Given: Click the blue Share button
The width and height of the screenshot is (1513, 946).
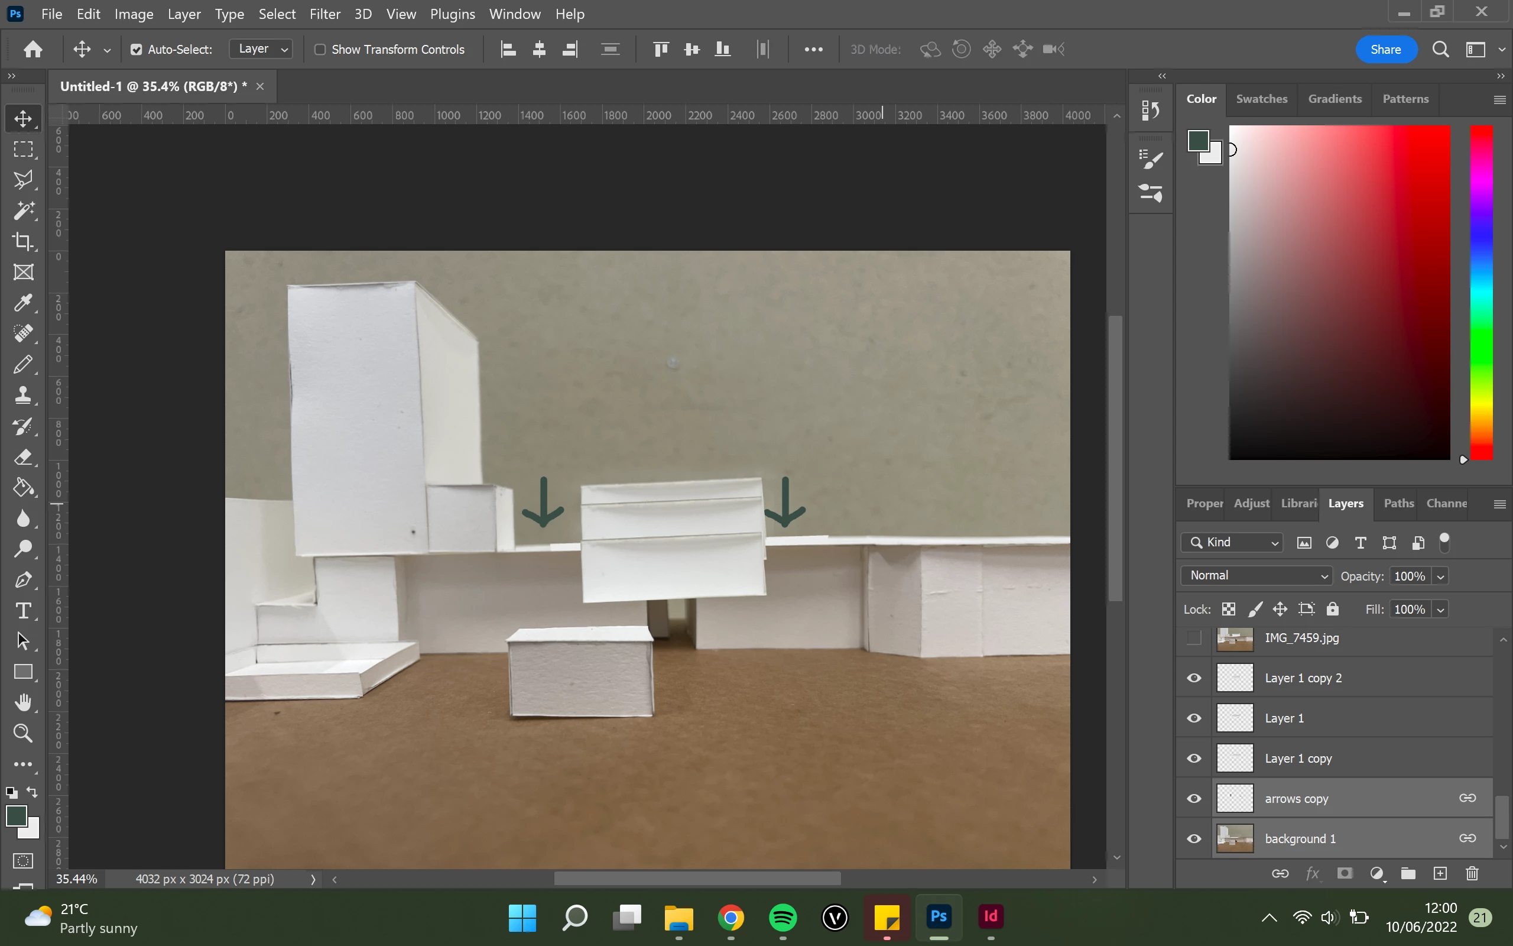Looking at the screenshot, I should coord(1385,50).
